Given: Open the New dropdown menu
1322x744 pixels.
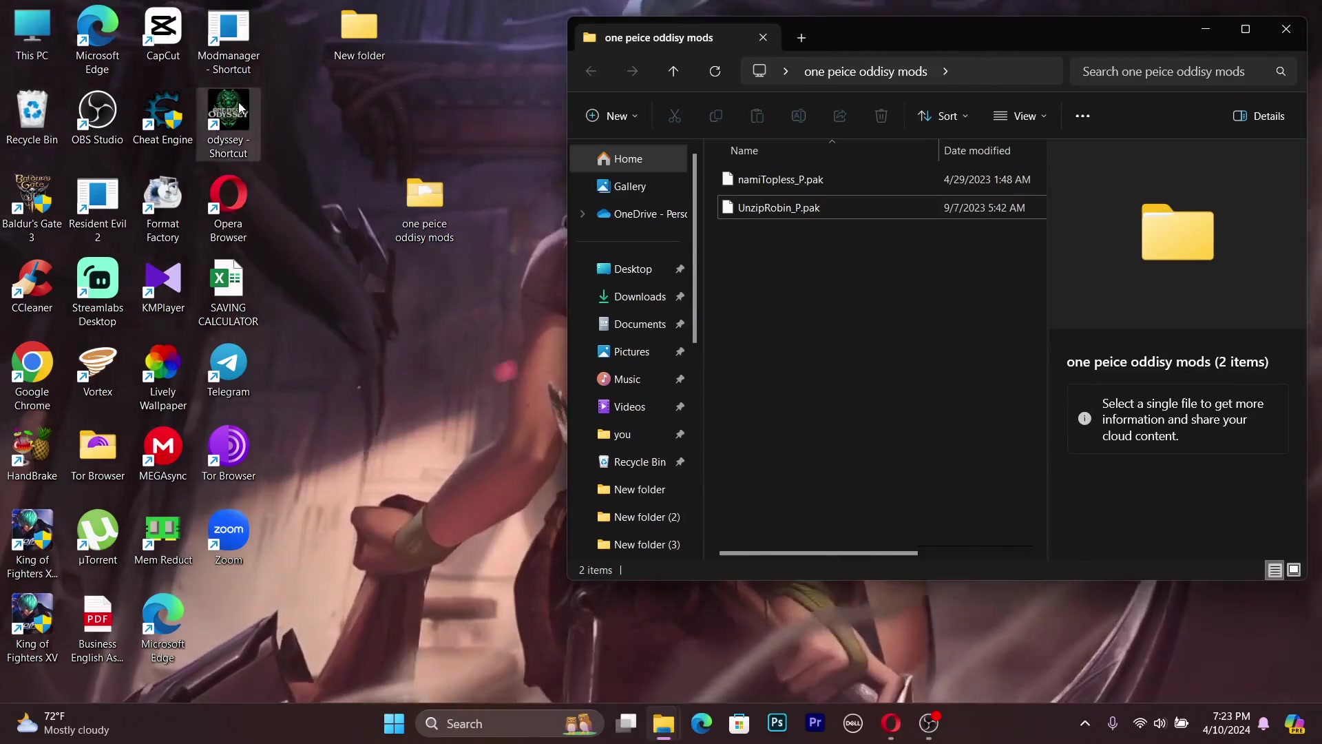Looking at the screenshot, I should 611,116.
